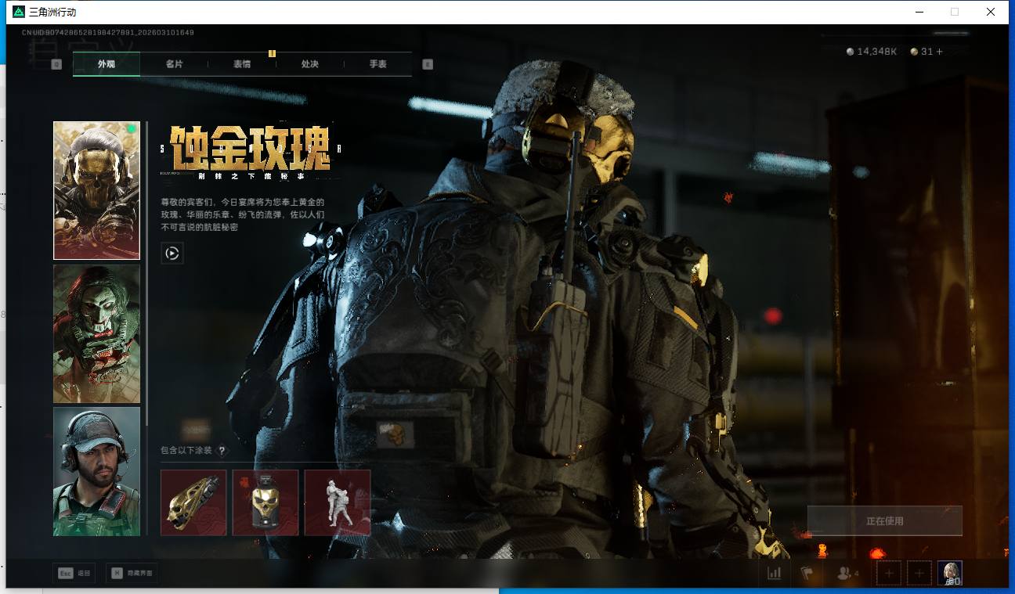Switch to the 手表 tab

click(378, 64)
